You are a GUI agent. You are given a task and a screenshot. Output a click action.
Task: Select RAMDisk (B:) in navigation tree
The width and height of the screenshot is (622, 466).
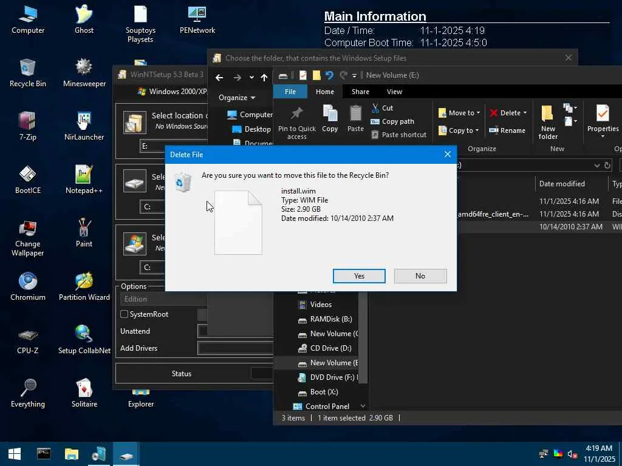point(325,319)
